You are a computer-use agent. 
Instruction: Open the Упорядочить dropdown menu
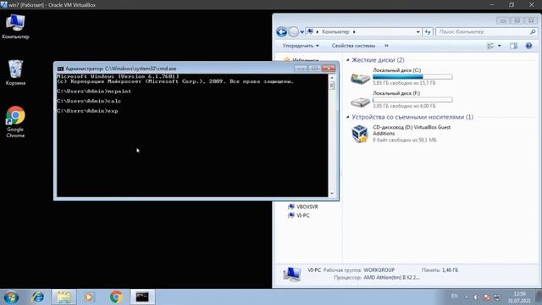coord(301,46)
